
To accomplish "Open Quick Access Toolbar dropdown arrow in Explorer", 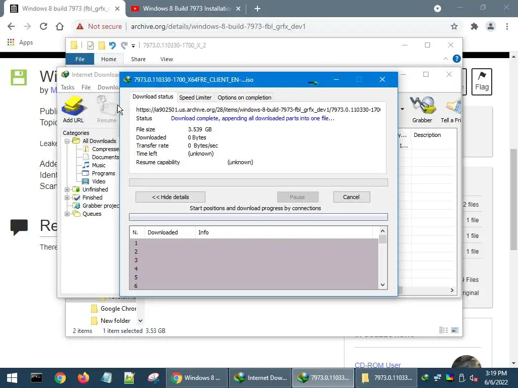I will tap(133, 45).
